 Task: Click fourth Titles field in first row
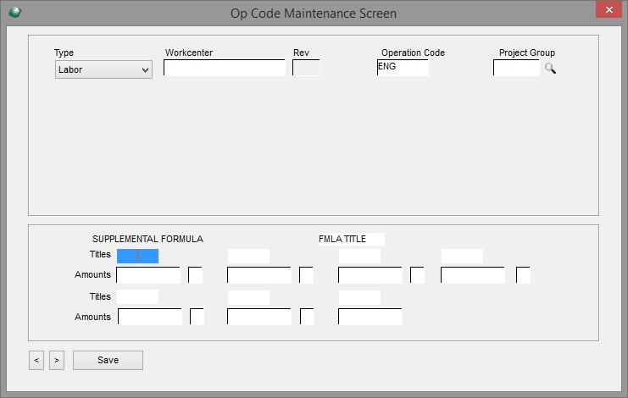point(462,256)
